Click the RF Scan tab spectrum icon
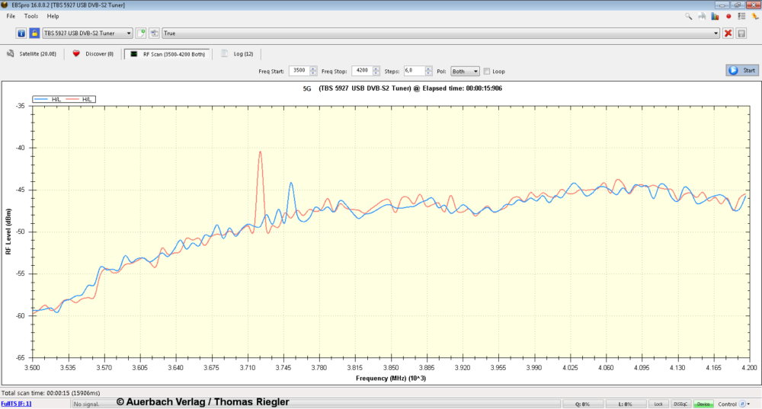Image resolution: width=762 pixels, height=409 pixels. (133, 54)
